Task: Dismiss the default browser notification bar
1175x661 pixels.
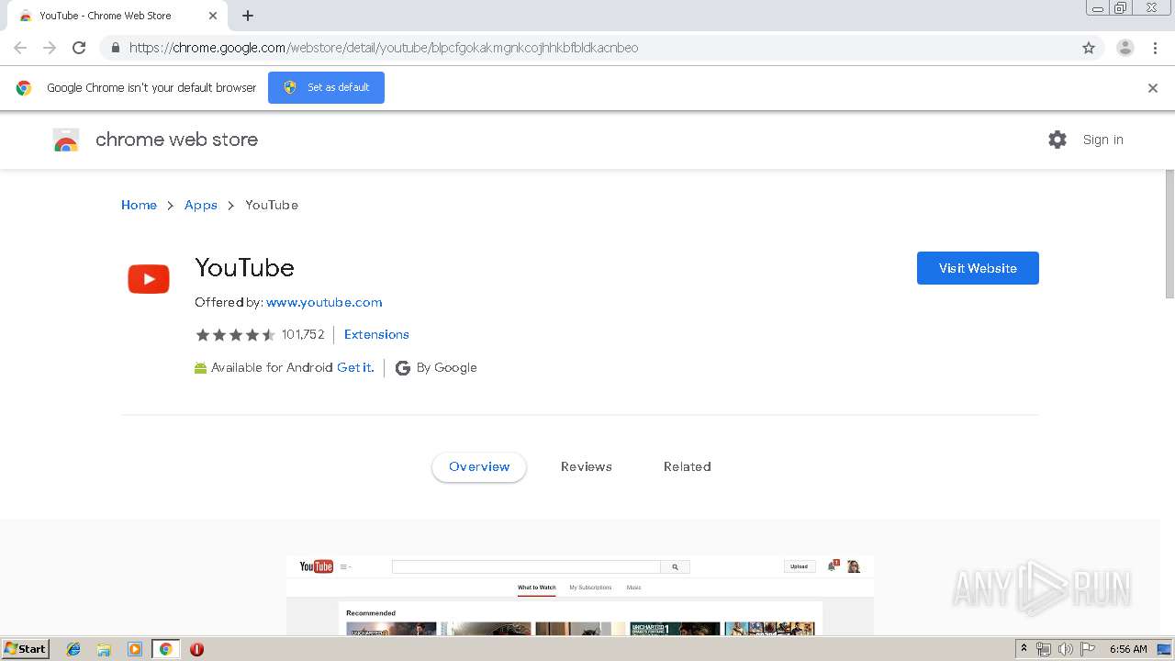Action: tap(1153, 88)
